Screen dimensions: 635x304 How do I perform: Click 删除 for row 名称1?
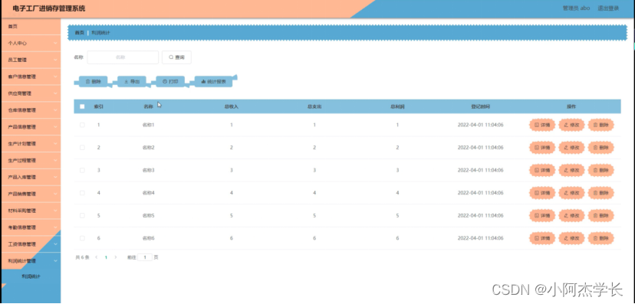pos(601,125)
